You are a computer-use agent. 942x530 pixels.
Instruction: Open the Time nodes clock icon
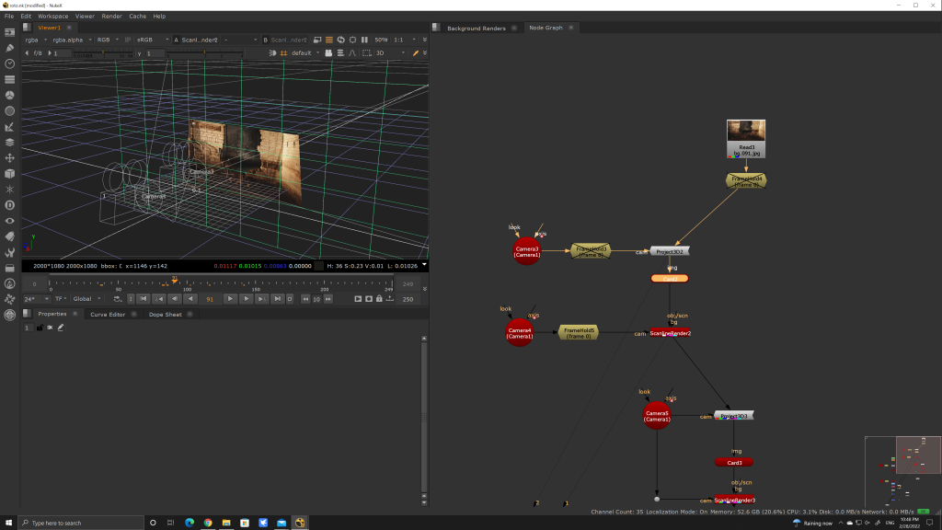click(9, 63)
